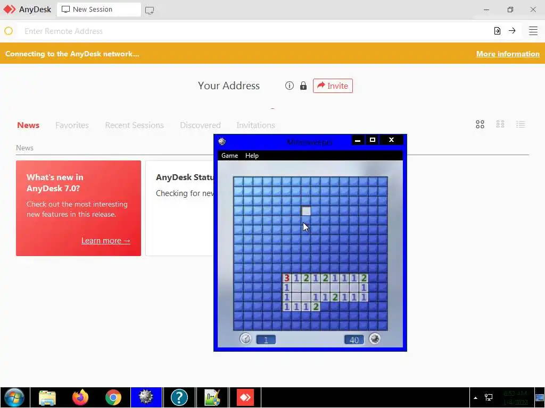Open the Minesweeper Game menu
Screen dimensions: 545x408
230,156
